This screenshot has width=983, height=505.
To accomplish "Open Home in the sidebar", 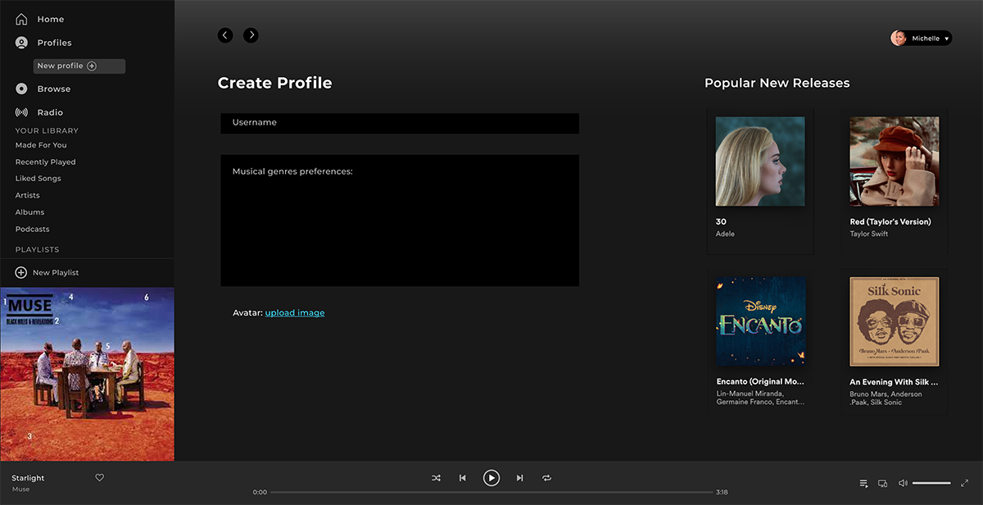I will point(50,19).
